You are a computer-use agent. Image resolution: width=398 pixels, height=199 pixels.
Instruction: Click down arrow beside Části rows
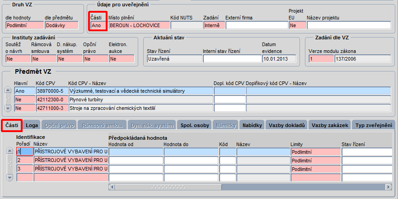tap(9, 178)
